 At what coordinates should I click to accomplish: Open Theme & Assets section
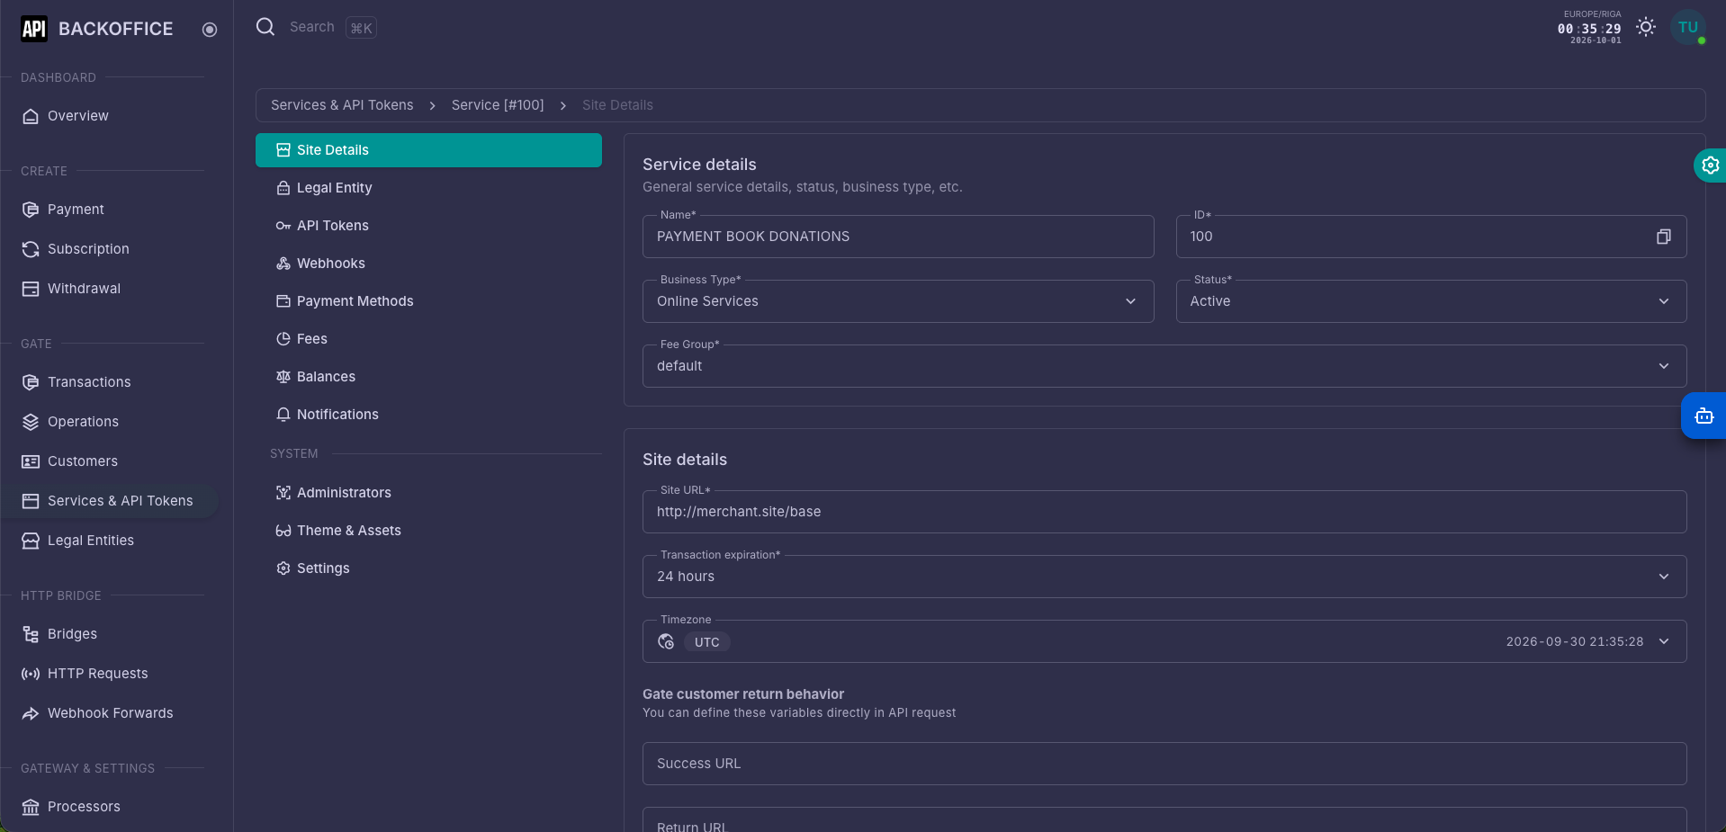point(428,531)
